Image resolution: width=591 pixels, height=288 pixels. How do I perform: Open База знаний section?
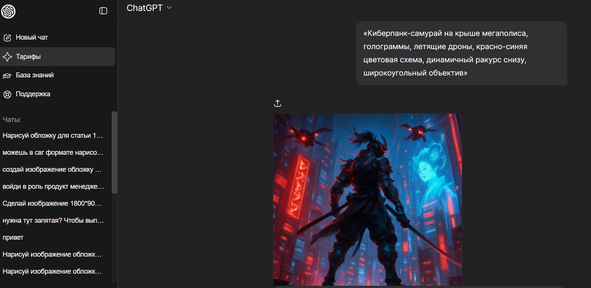point(35,75)
